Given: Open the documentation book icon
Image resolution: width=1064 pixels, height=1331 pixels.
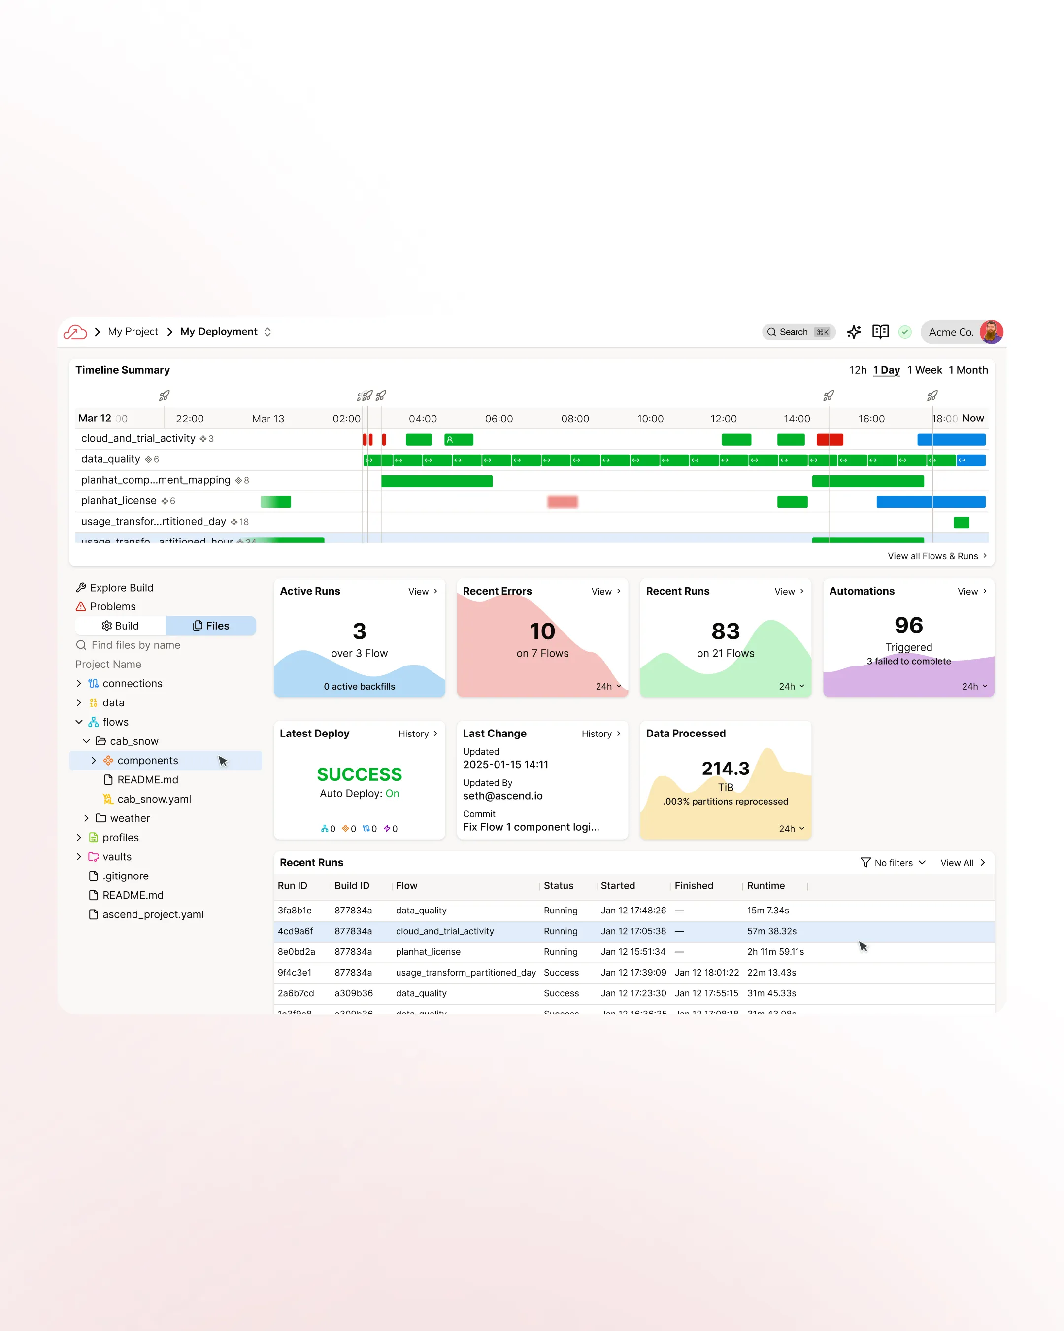Looking at the screenshot, I should point(880,331).
